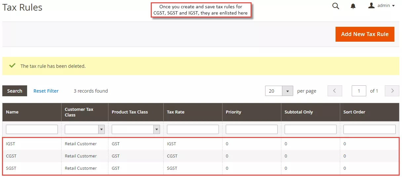Click the page number input field
This screenshot has height=177, width=402.
tap(359, 91)
